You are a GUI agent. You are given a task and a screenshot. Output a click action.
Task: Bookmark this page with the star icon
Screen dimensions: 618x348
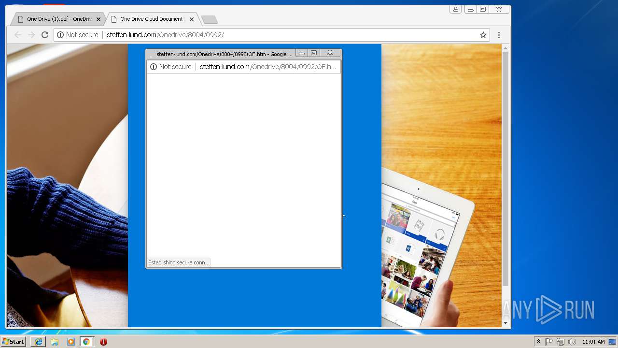(483, 35)
